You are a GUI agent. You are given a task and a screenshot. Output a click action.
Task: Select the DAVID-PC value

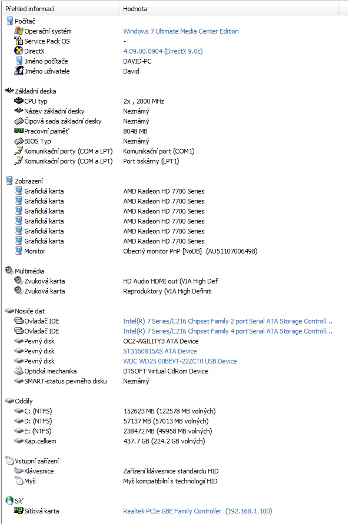[x=137, y=61]
